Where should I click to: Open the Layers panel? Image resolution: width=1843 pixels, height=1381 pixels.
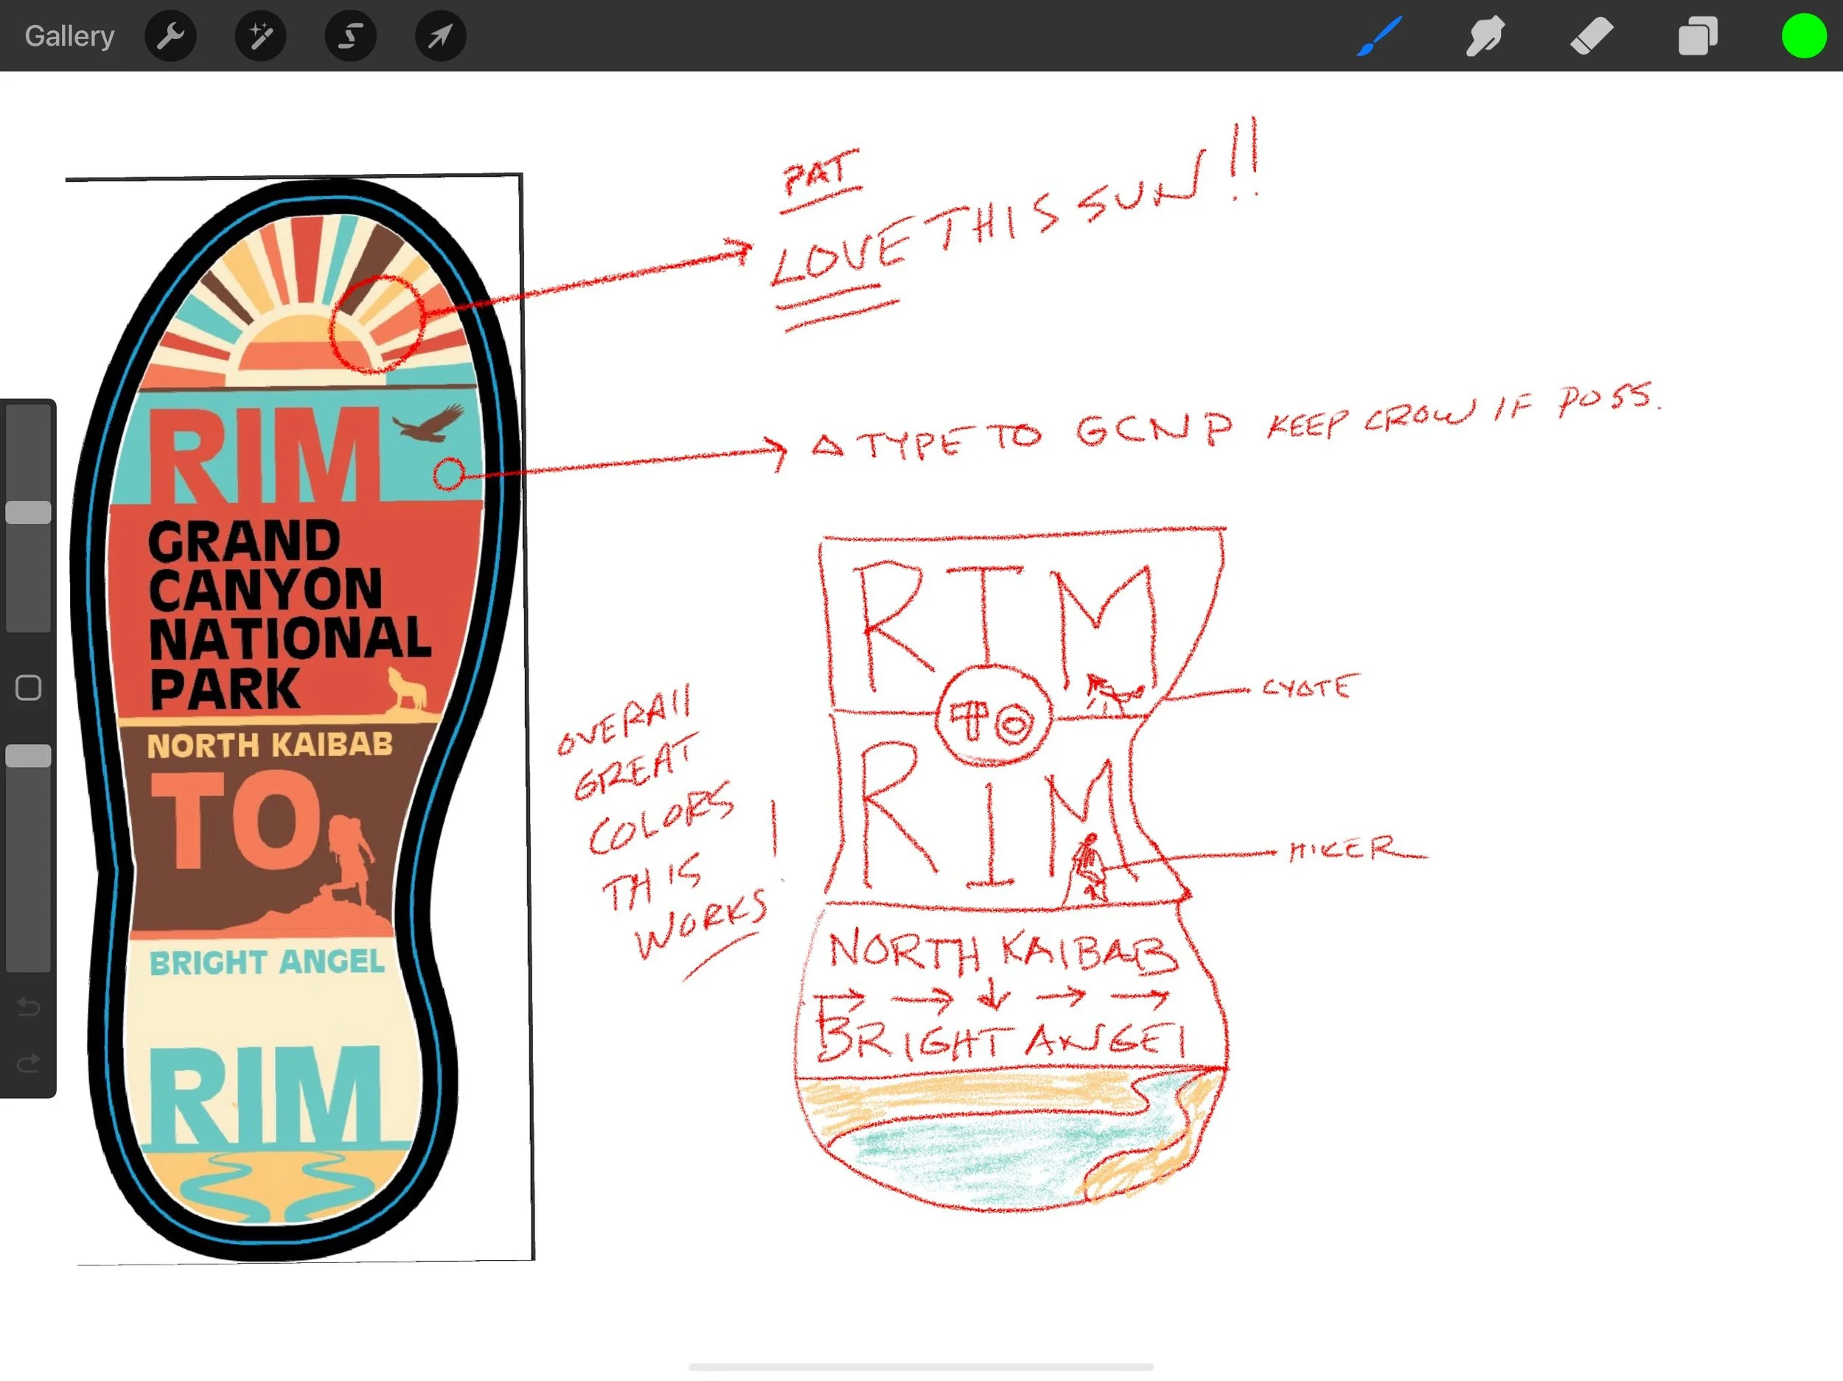coord(1697,36)
